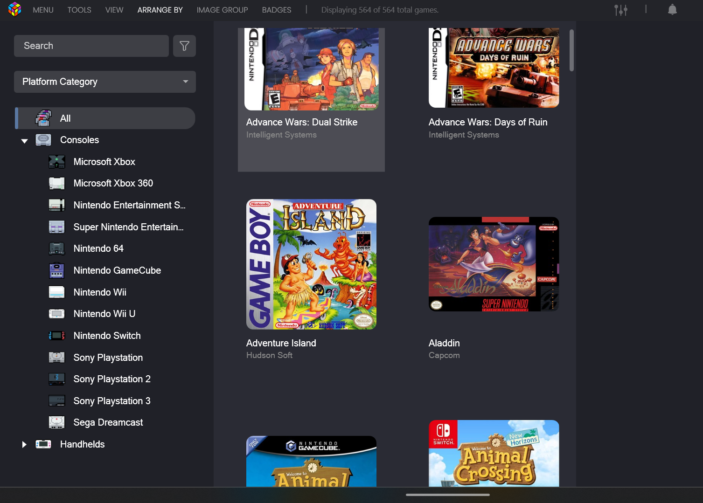The height and width of the screenshot is (503, 703).
Task: Click the Search input field
Action: click(x=91, y=46)
